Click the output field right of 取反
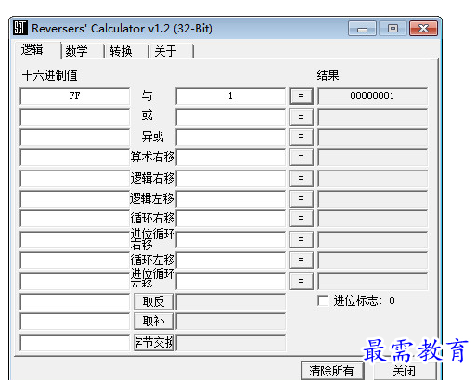 click(230, 301)
